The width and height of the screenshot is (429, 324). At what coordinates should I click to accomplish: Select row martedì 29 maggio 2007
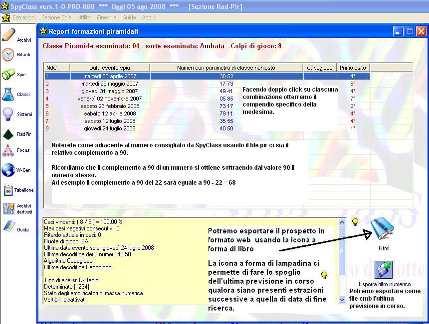coord(207,84)
